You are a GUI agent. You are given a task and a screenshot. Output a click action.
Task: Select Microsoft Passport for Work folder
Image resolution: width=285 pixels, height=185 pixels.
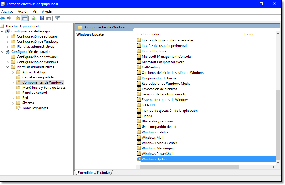(163, 62)
